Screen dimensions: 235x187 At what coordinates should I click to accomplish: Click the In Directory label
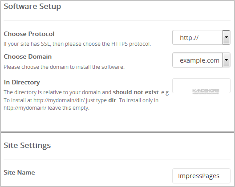[x=22, y=82]
